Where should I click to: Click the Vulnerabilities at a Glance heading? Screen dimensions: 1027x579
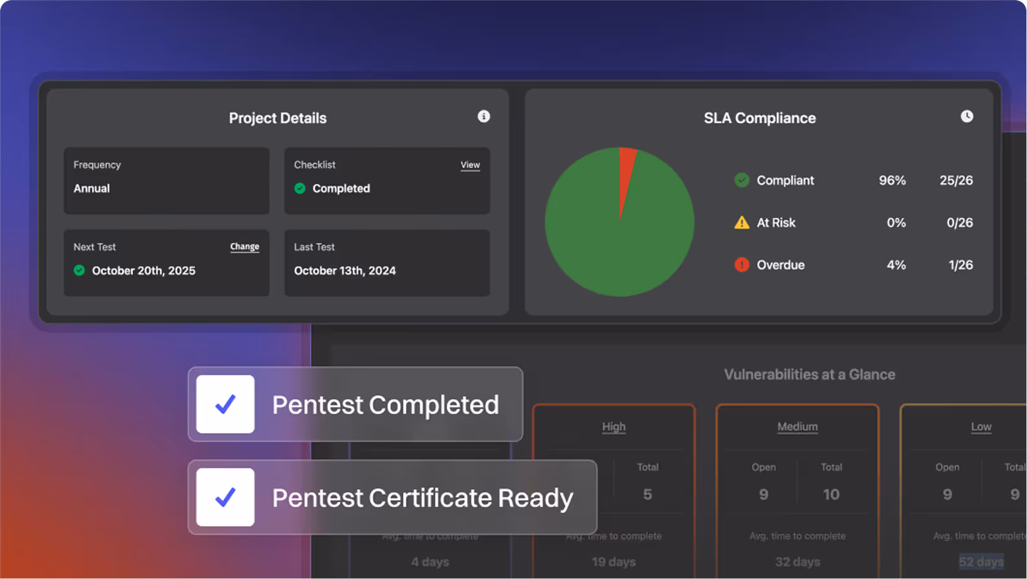[809, 375]
